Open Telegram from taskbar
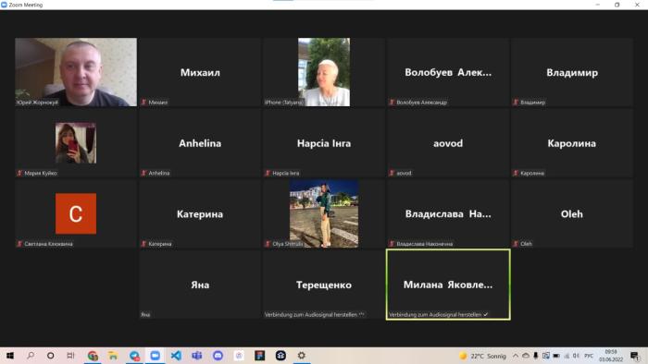 click(x=134, y=356)
